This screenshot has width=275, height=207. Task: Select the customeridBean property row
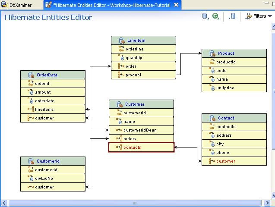(x=141, y=130)
